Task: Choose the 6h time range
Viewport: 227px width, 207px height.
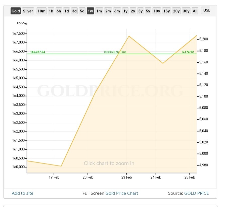Action: click(59, 11)
